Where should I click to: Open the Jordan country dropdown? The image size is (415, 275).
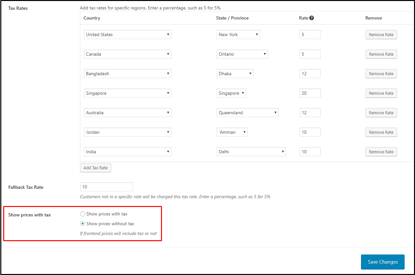[x=127, y=132]
